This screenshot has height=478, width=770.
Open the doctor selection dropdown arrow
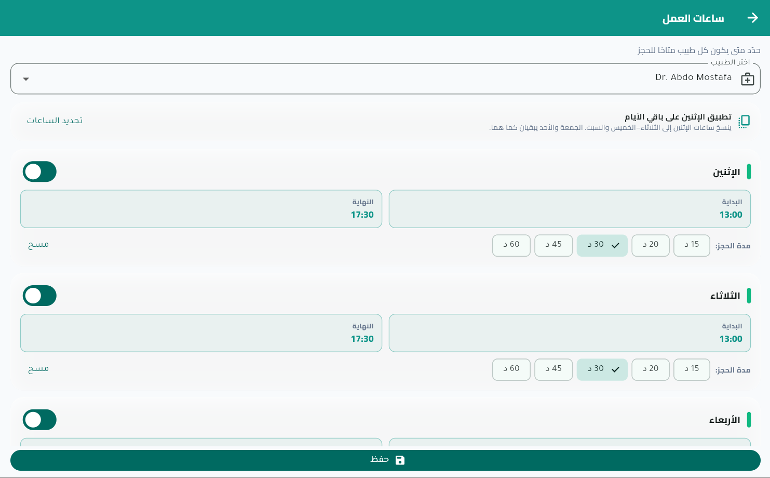tap(26, 79)
